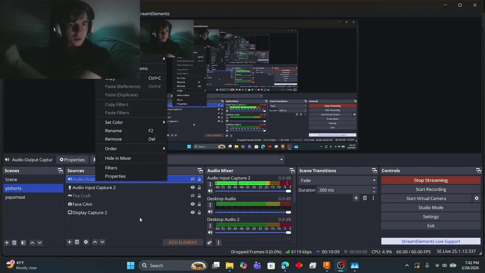Mute Audio Input Capture 2 speaker

click(x=210, y=191)
